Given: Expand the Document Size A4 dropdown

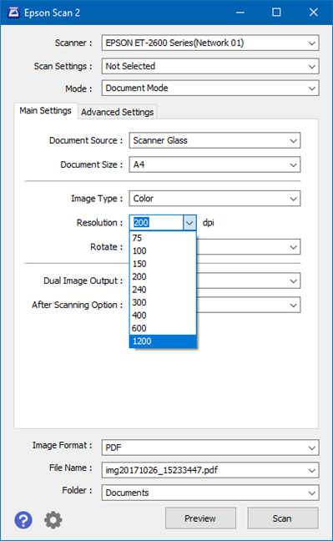Looking at the screenshot, I should (214, 165).
